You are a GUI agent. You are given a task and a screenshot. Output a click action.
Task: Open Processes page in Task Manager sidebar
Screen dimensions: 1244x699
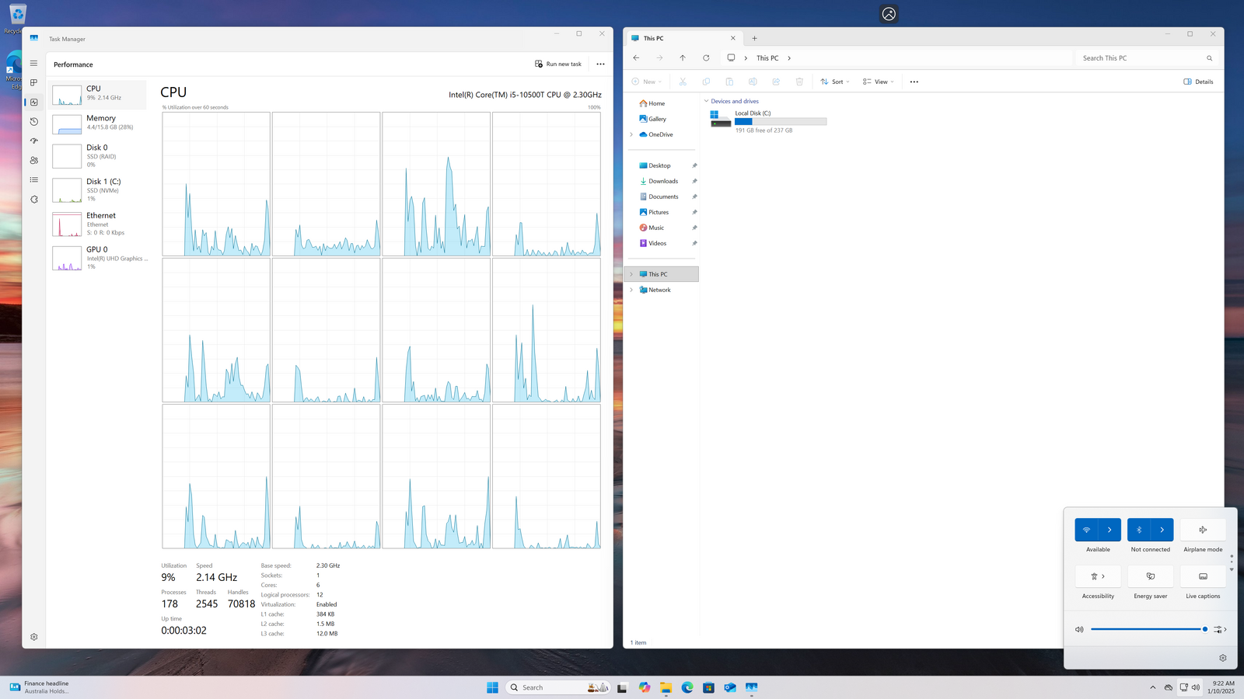[33, 82]
